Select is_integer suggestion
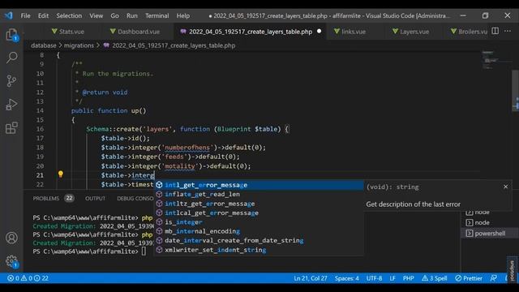Screen dimensions: 519x292 (x=259, y=222)
